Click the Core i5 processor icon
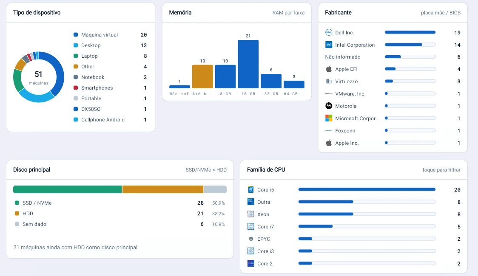This screenshot has width=478, height=276. click(250, 189)
